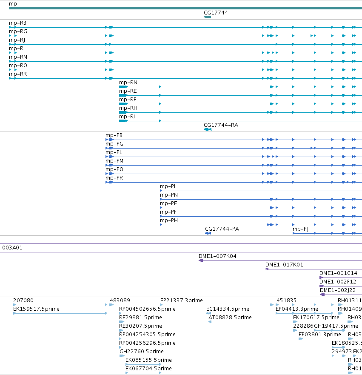Select protein mp-PI label
Screen dimensions: 362x375
point(168,186)
